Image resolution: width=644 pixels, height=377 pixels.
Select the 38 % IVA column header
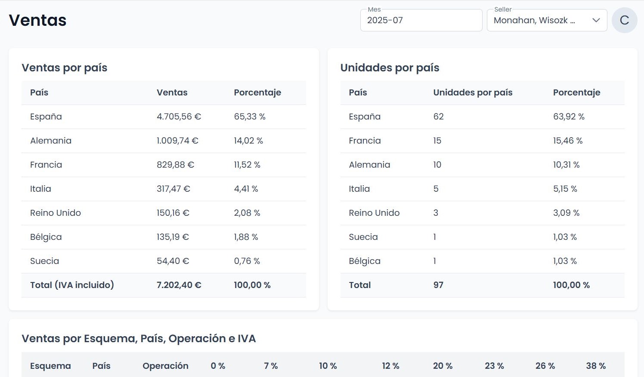click(x=596, y=366)
